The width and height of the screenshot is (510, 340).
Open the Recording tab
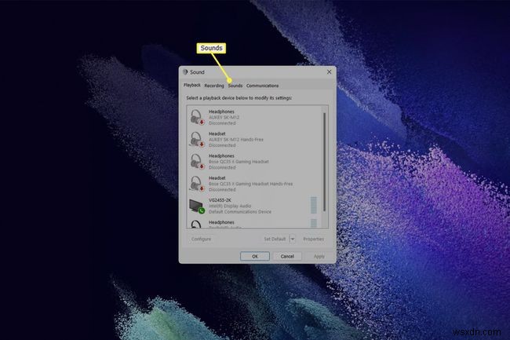(x=214, y=86)
